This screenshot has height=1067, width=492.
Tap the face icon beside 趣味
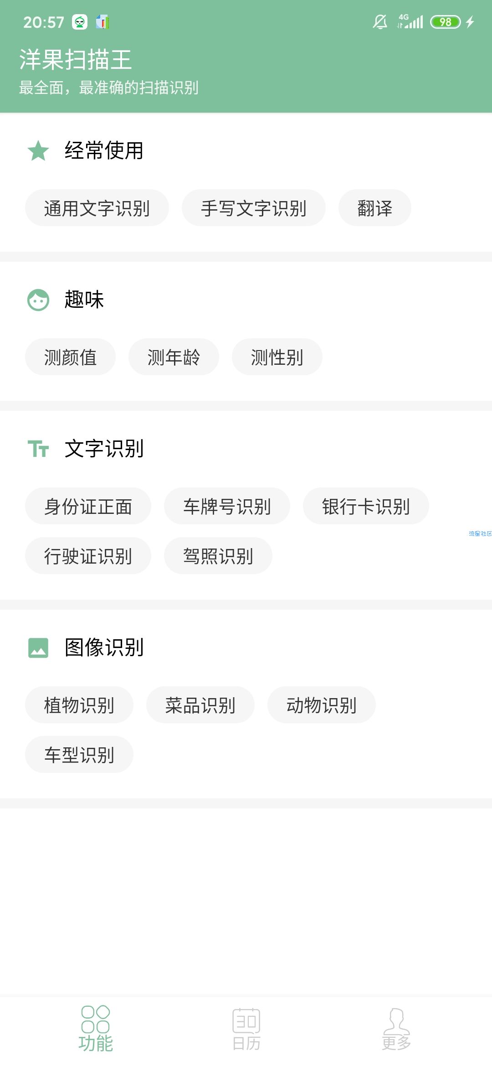click(38, 300)
